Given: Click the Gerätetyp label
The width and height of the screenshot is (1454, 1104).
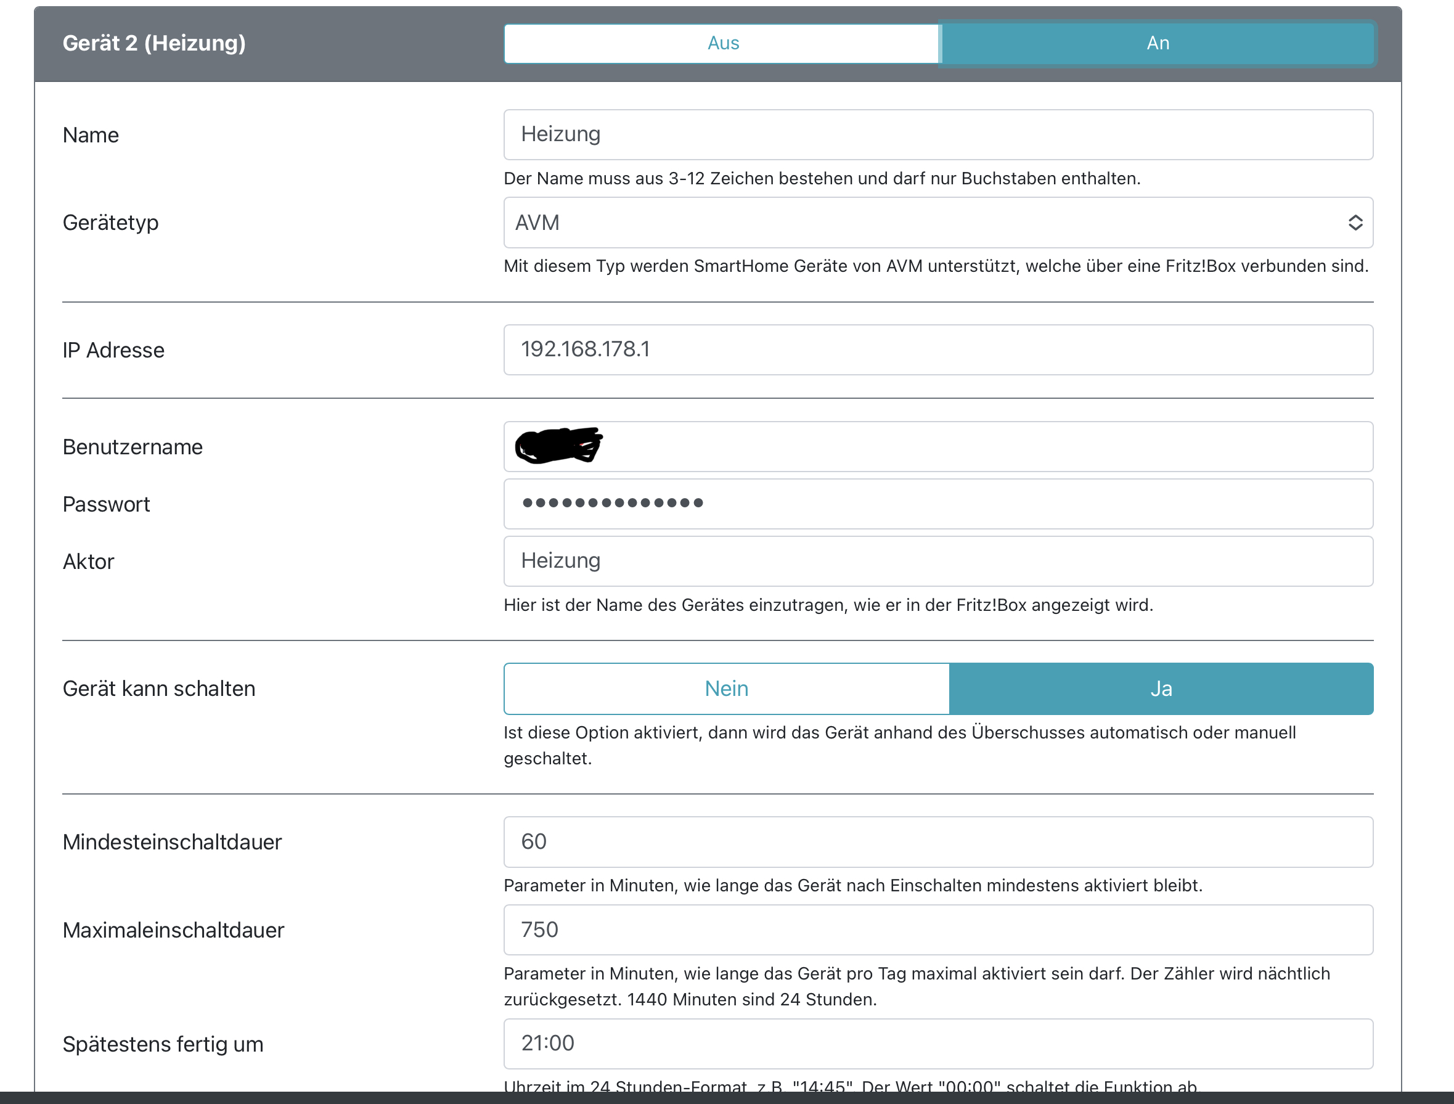Looking at the screenshot, I should (110, 223).
